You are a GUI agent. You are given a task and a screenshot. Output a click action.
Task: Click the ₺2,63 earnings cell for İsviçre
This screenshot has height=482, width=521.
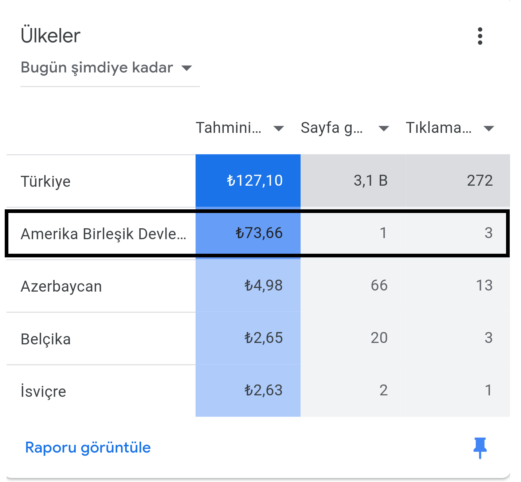click(248, 391)
